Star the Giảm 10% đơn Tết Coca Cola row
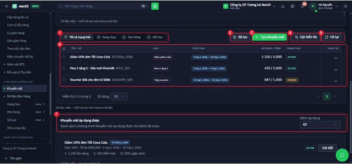Screen dimensions: 352x164 64,57
